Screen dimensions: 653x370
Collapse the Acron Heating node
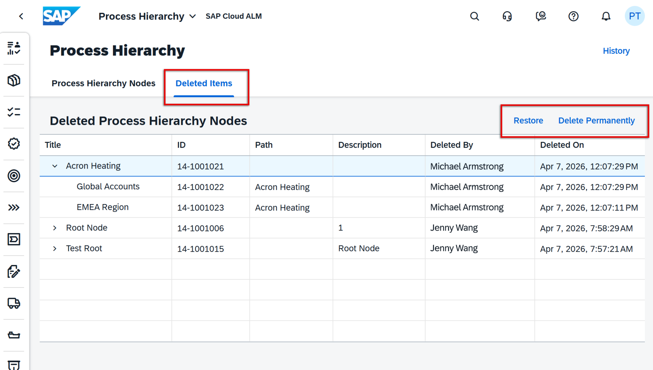[x=55, y=166]
